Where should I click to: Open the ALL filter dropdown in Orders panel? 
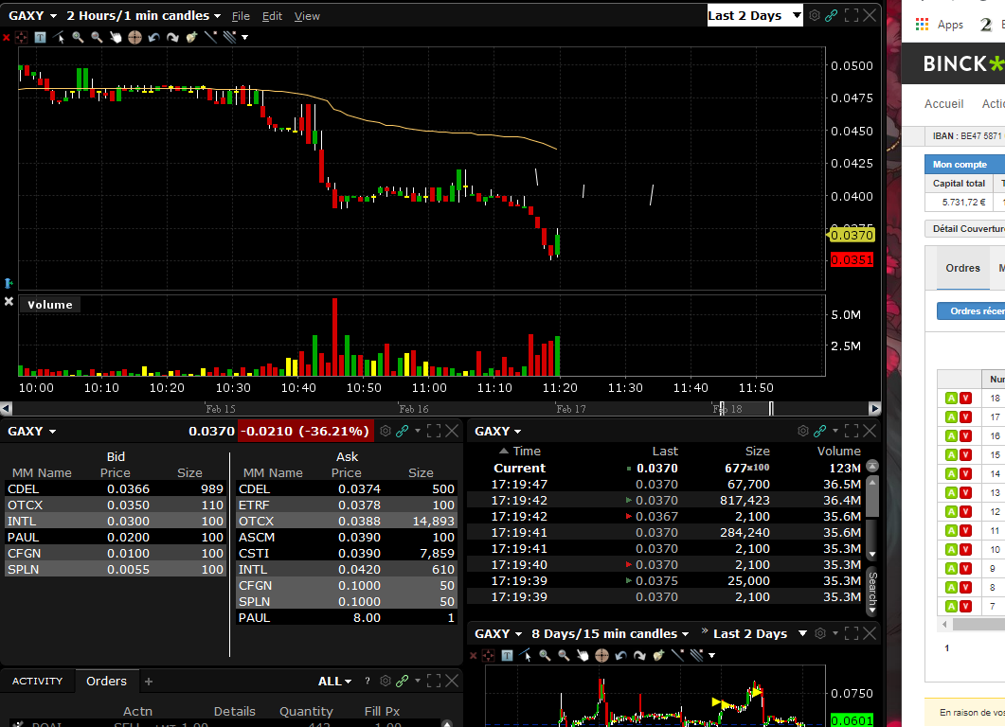(x=334, y=681)
